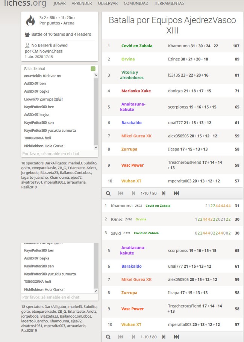
Task: Toggle the green Sala de chat checkbox
Action: (93, 69)
